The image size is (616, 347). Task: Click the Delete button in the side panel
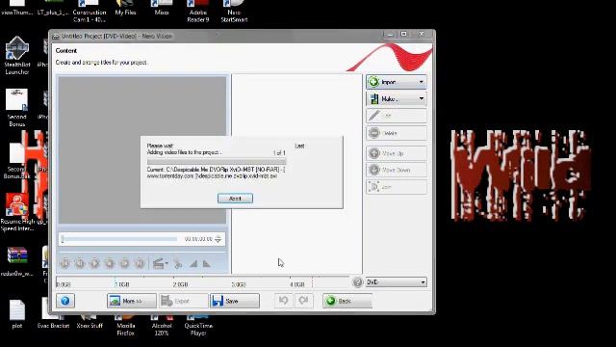[396, 133]
